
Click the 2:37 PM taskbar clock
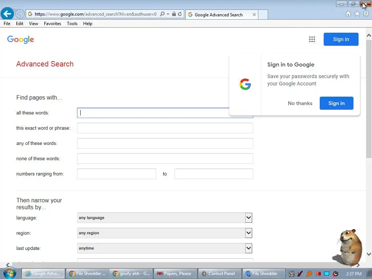pyautogui.click(x=354, y=274)
